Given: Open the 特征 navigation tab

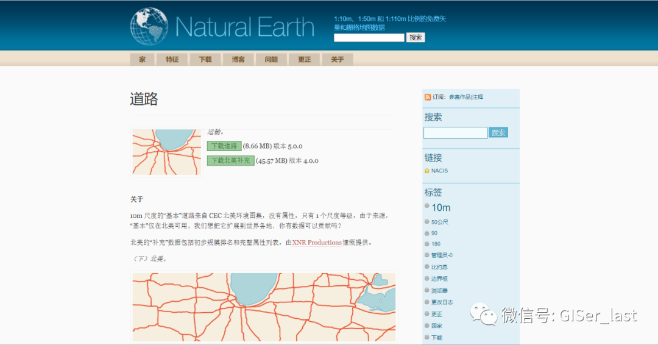Looking at the screenshot, I should (172, 60).
